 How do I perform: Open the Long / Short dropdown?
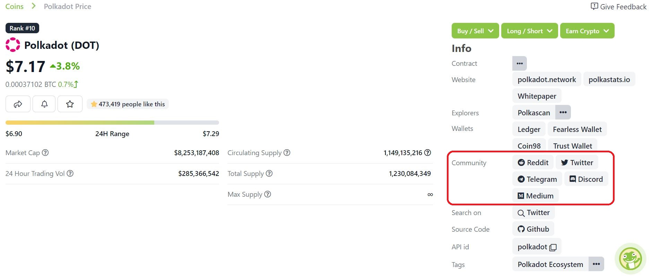529,31
